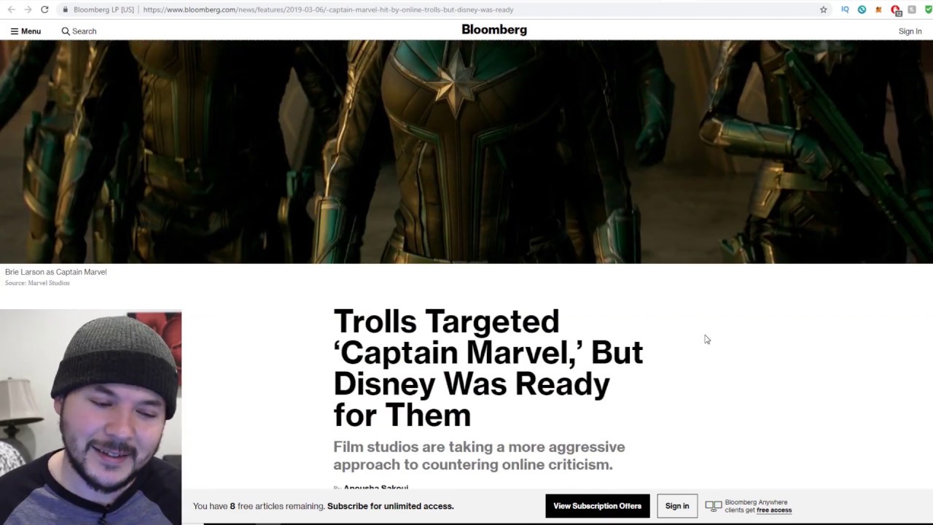Click the 'Brie Larson as Captain Marvel' caption
Screen dimensions: 933x525
coord(55,272)
